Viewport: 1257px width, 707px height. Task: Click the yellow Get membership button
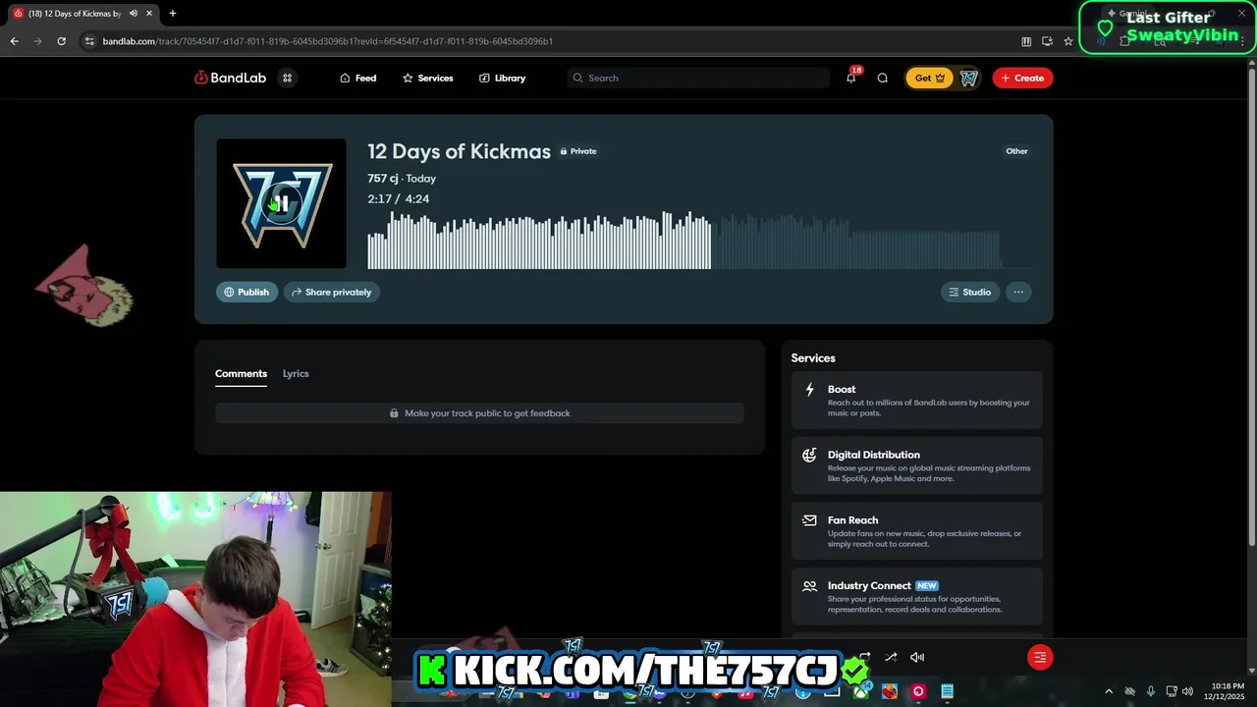pos(929,78)
